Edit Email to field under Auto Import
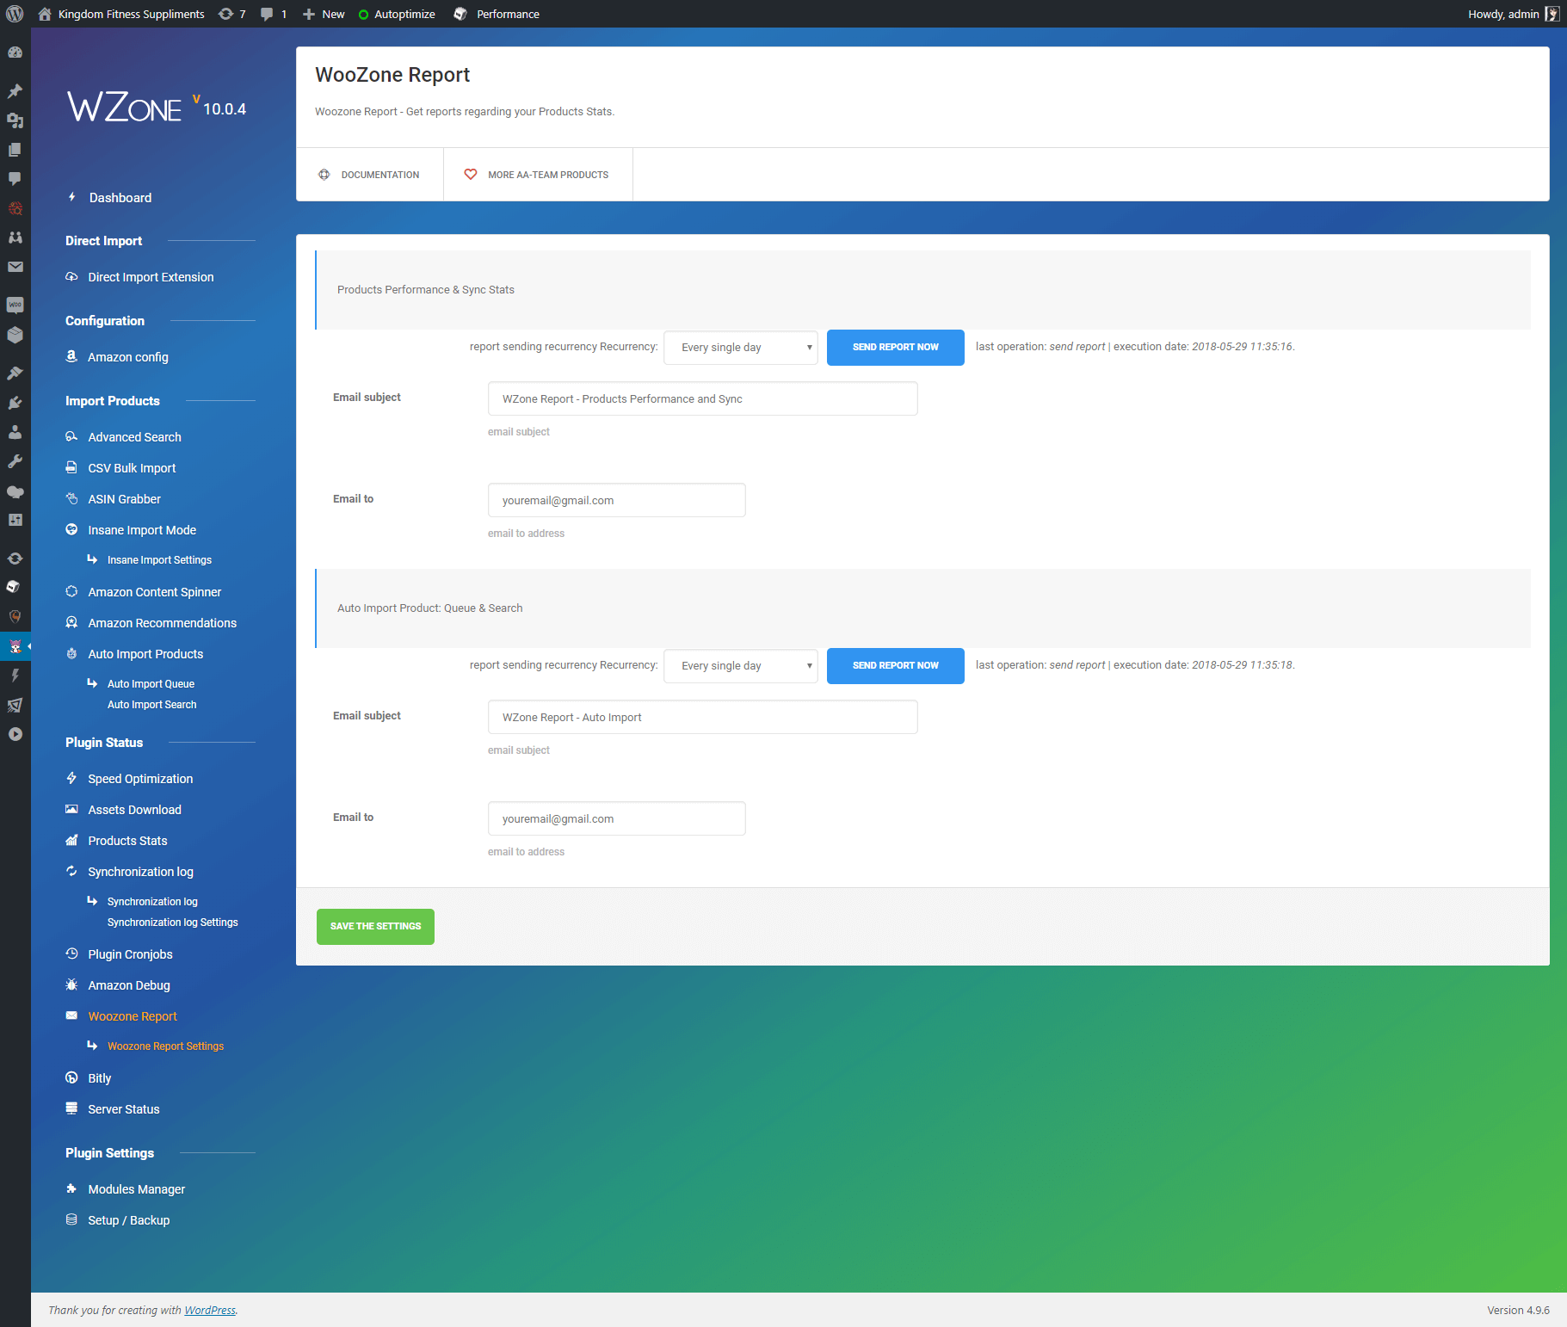The image size is (1567, 1327). (617, 818)
